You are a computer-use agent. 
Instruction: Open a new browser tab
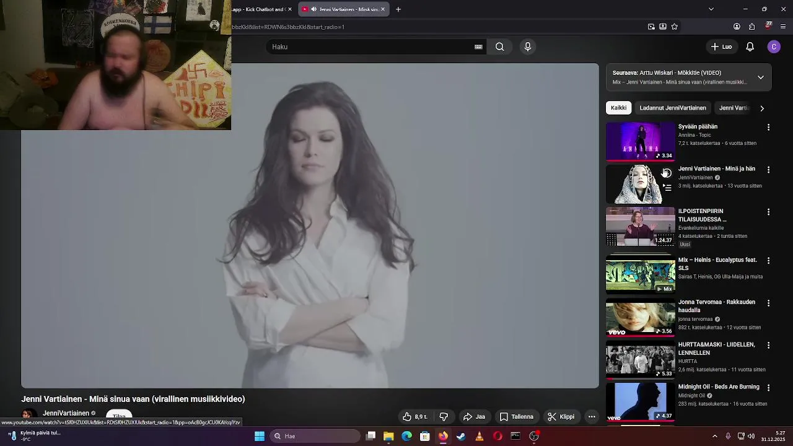(x=398, y=9)
